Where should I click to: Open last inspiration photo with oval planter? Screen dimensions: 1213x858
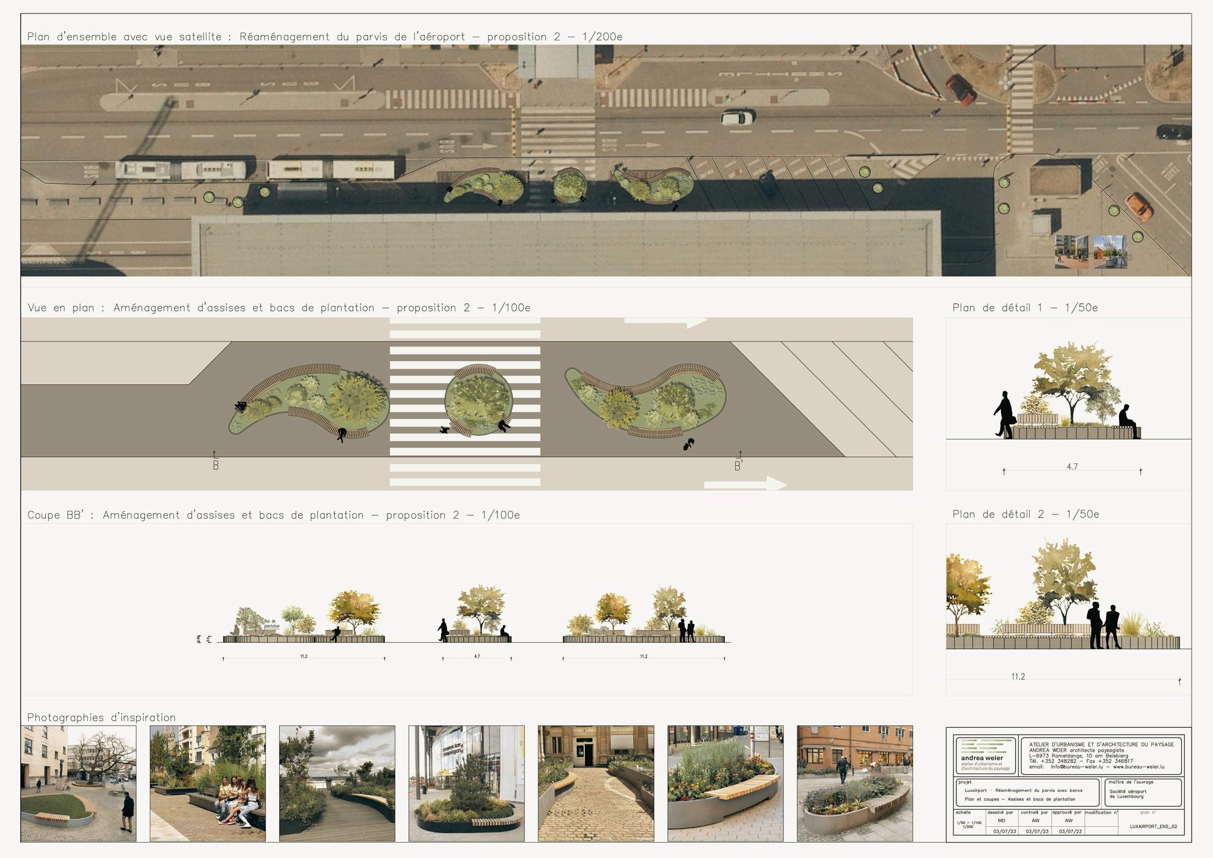click(x=854, y=783)
